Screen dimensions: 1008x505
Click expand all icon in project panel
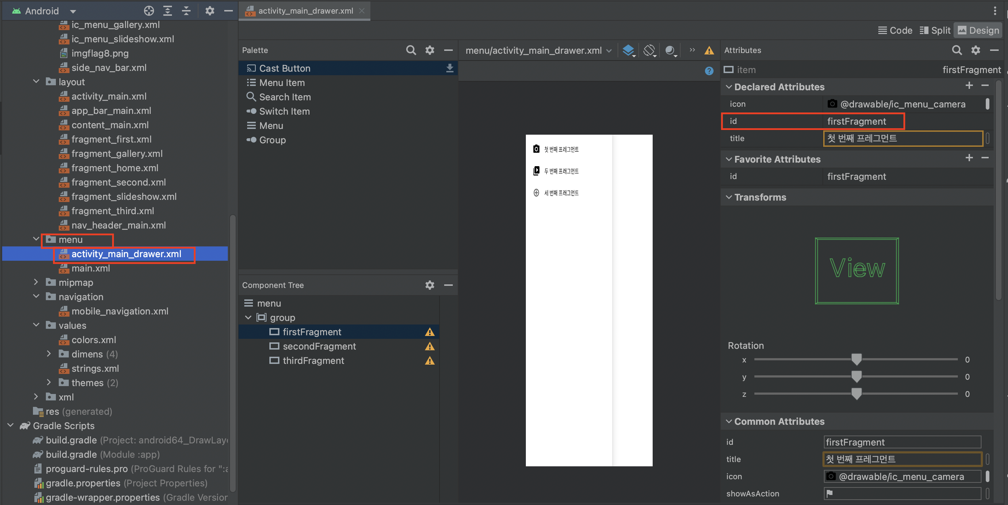click(168, 10)
